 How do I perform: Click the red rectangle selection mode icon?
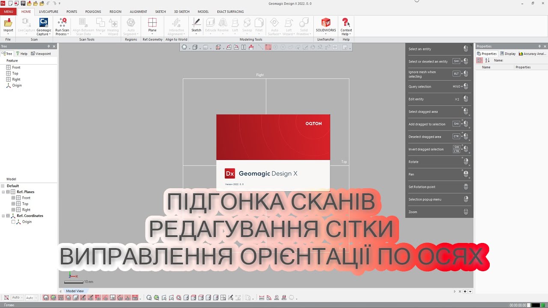[268, 47]
